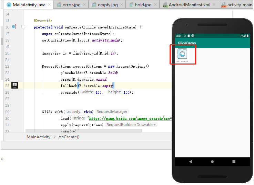
Task: Close the MainActivity.java tab
Action: 50,5
